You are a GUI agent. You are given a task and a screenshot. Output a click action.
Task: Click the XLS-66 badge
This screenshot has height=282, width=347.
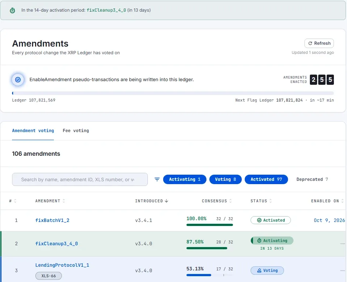[x=48, y=276]
